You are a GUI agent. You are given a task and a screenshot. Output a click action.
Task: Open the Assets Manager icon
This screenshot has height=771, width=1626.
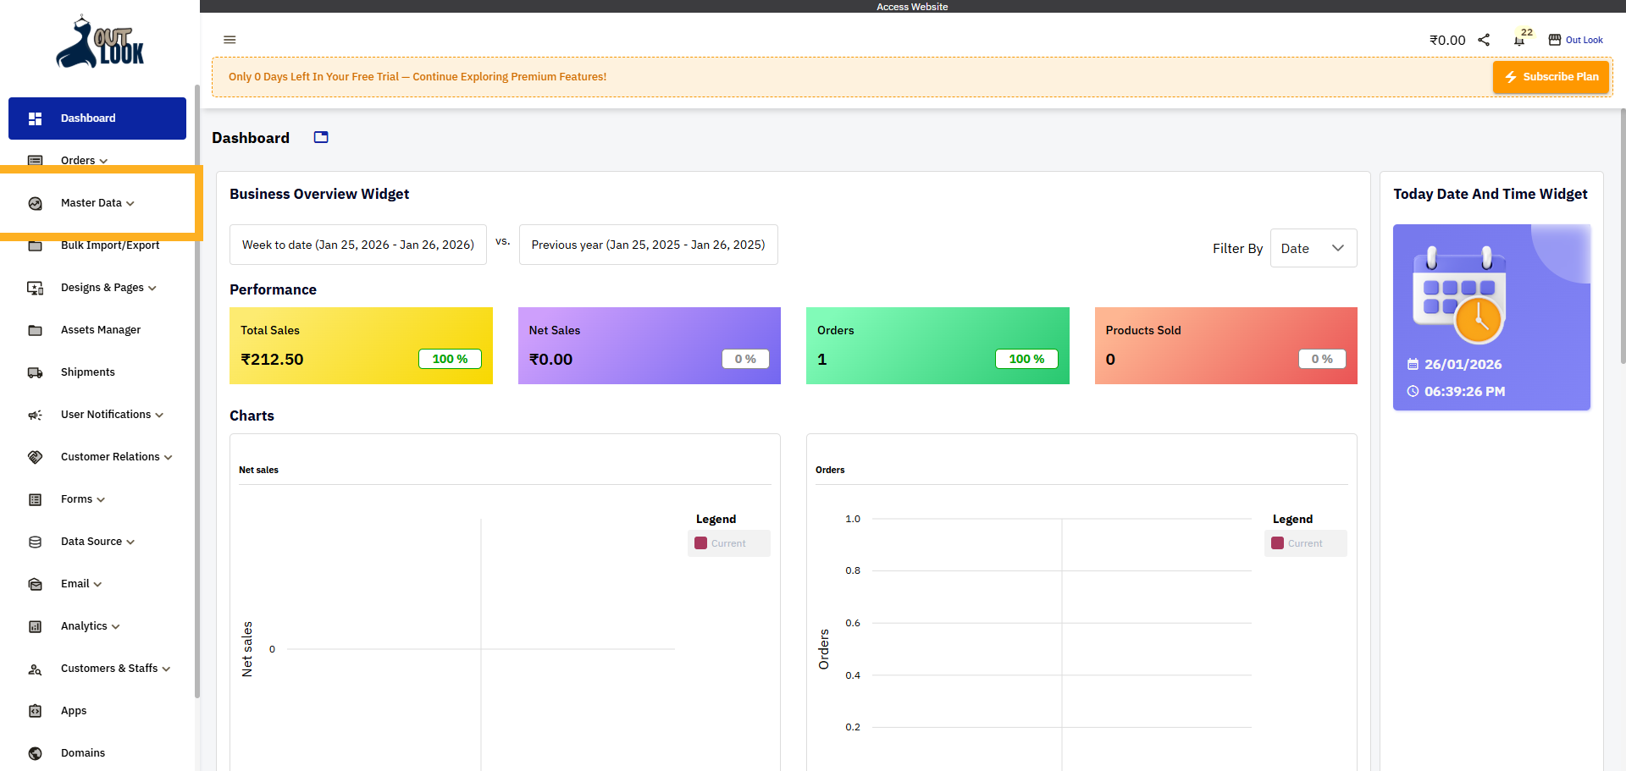35,330
